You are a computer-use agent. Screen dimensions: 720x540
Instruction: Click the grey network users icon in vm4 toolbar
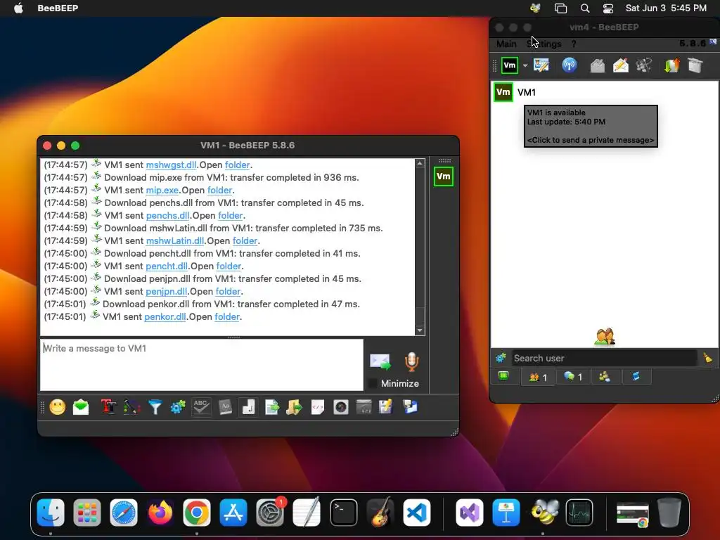644,65
